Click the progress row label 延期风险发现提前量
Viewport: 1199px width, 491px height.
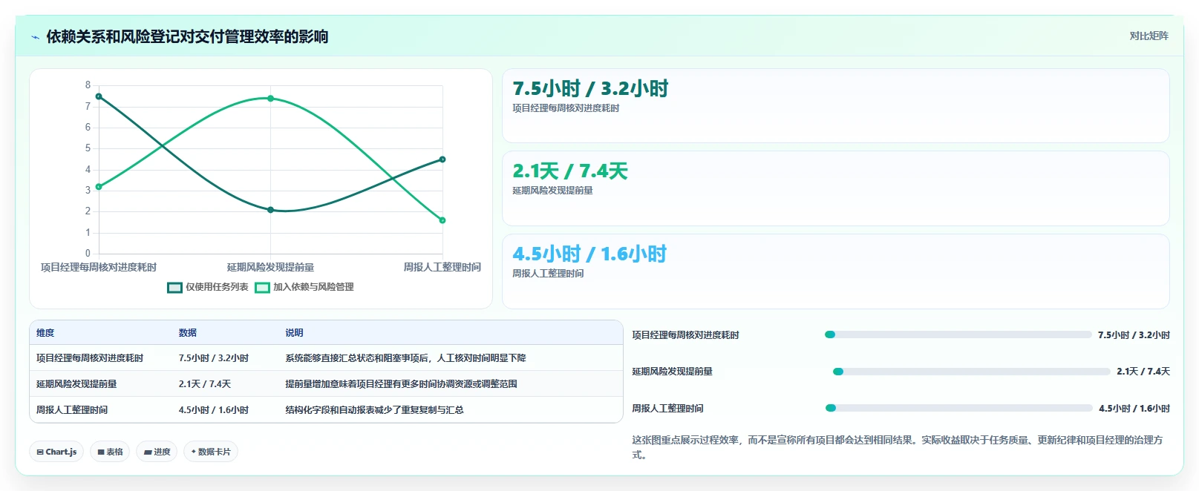(x=672, y=372)
